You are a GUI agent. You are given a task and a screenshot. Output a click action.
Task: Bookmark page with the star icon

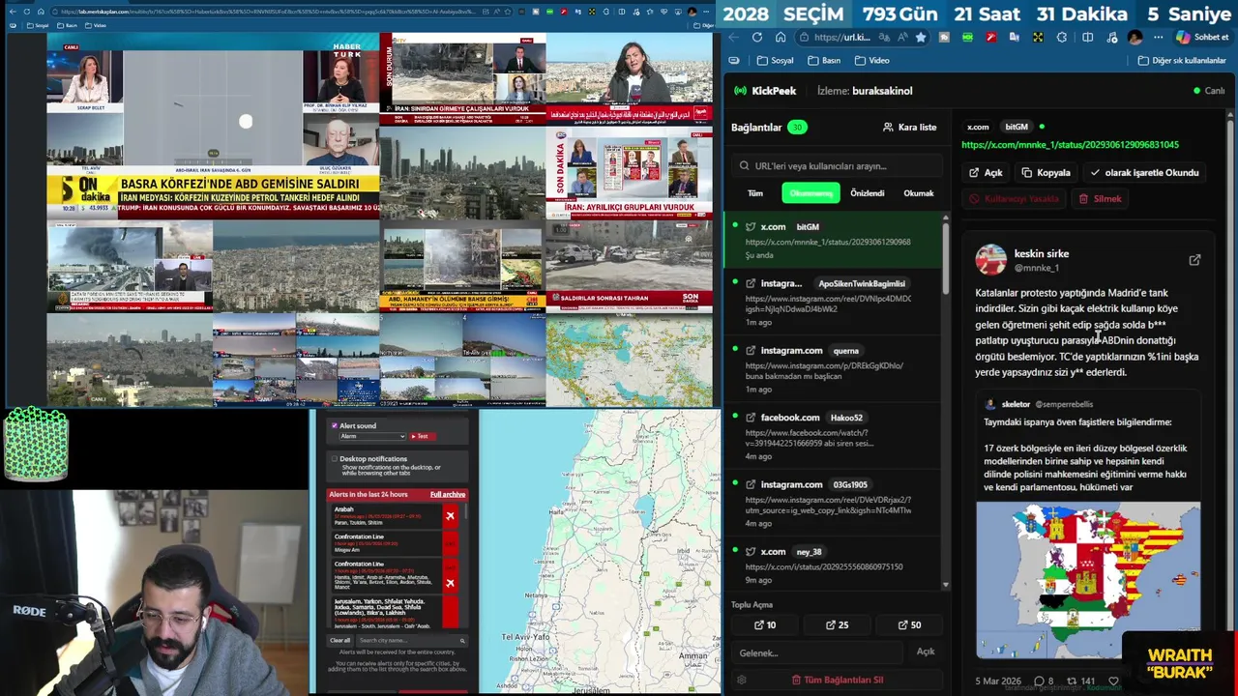click(921, 37)
